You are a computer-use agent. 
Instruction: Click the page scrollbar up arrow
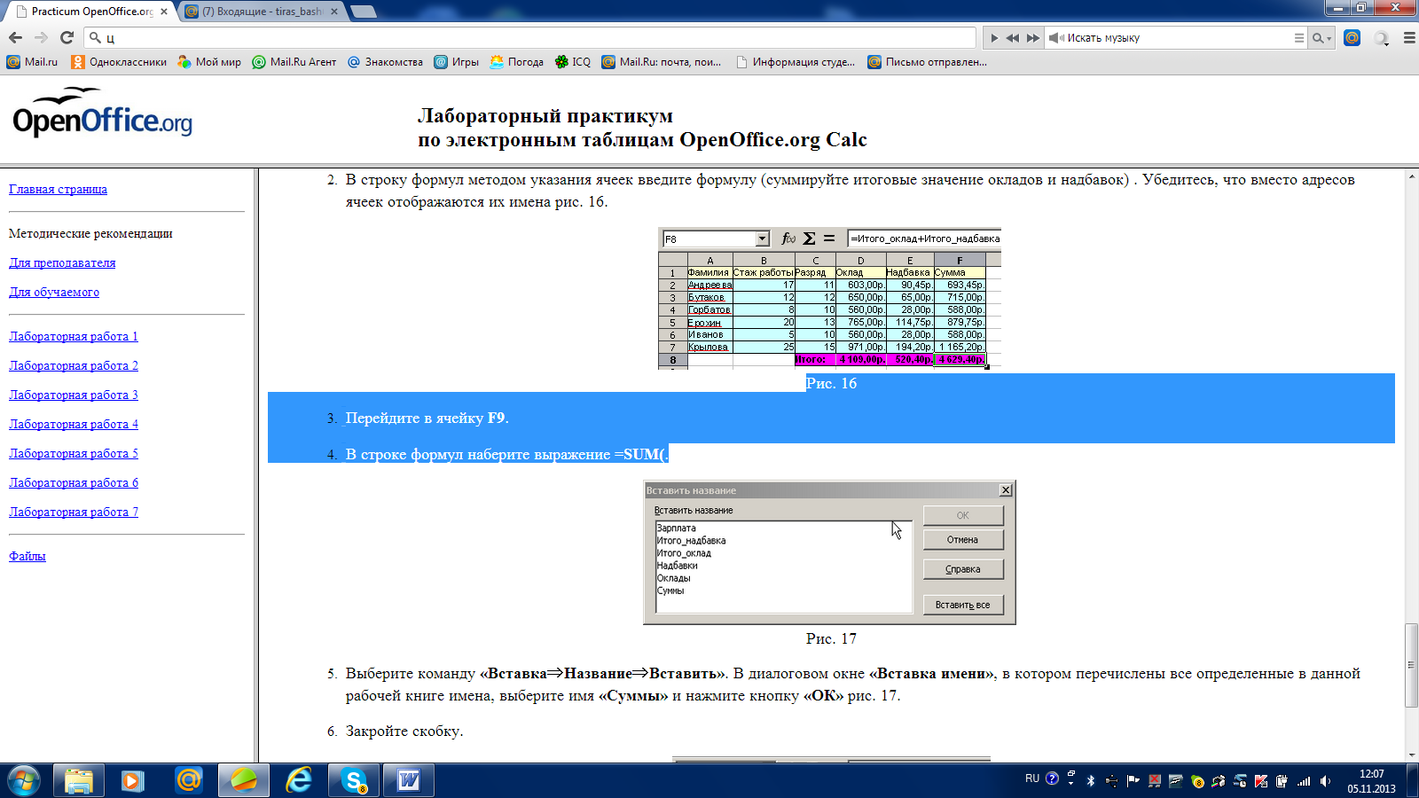[x=1411, y=176]
